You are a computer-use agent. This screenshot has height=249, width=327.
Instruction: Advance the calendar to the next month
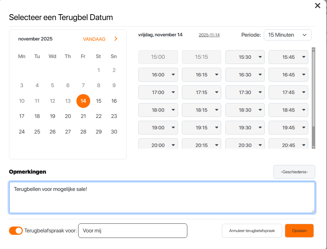[x=116, y=39]
